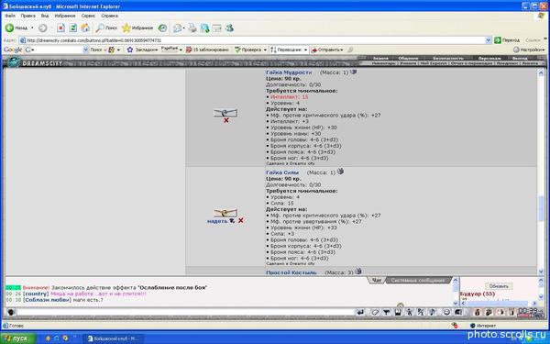
Task: Click the Stop loading icon
Action: coord(61,28)
